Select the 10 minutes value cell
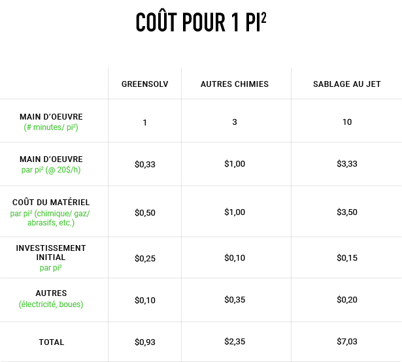Viewport: 402px width, 362px height. [346, 122]
